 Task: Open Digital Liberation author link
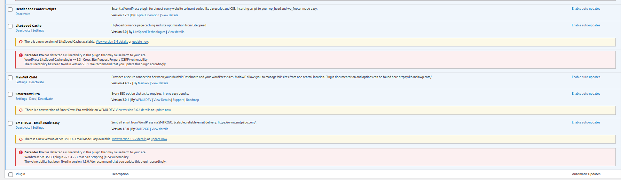[x=147, y=15]
